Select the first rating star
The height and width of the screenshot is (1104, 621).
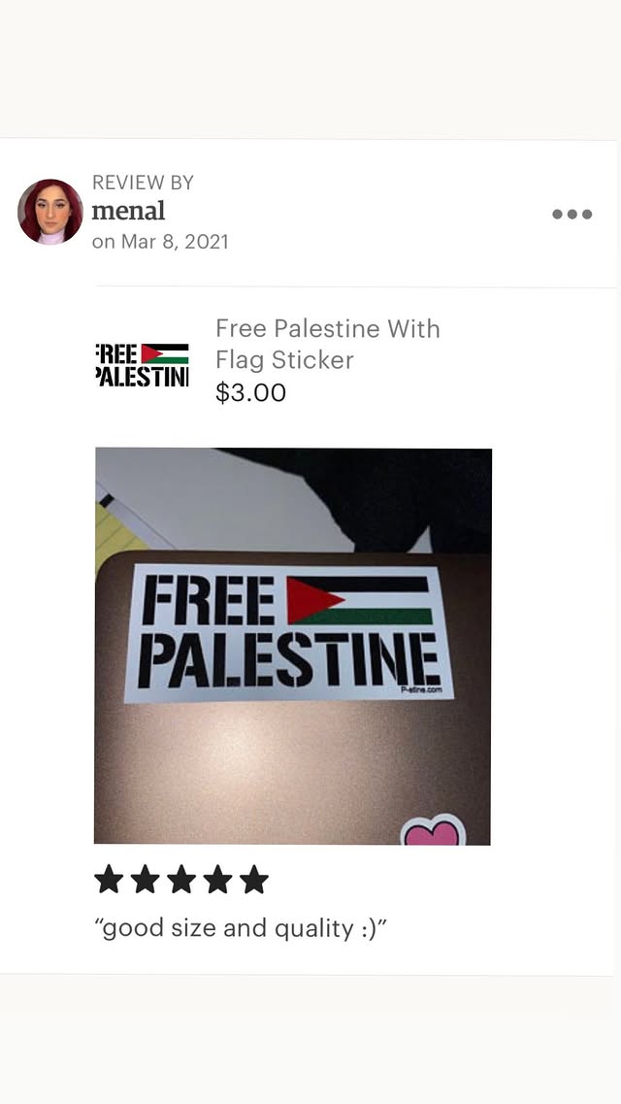pyautogui.click(x=109, y=880)
